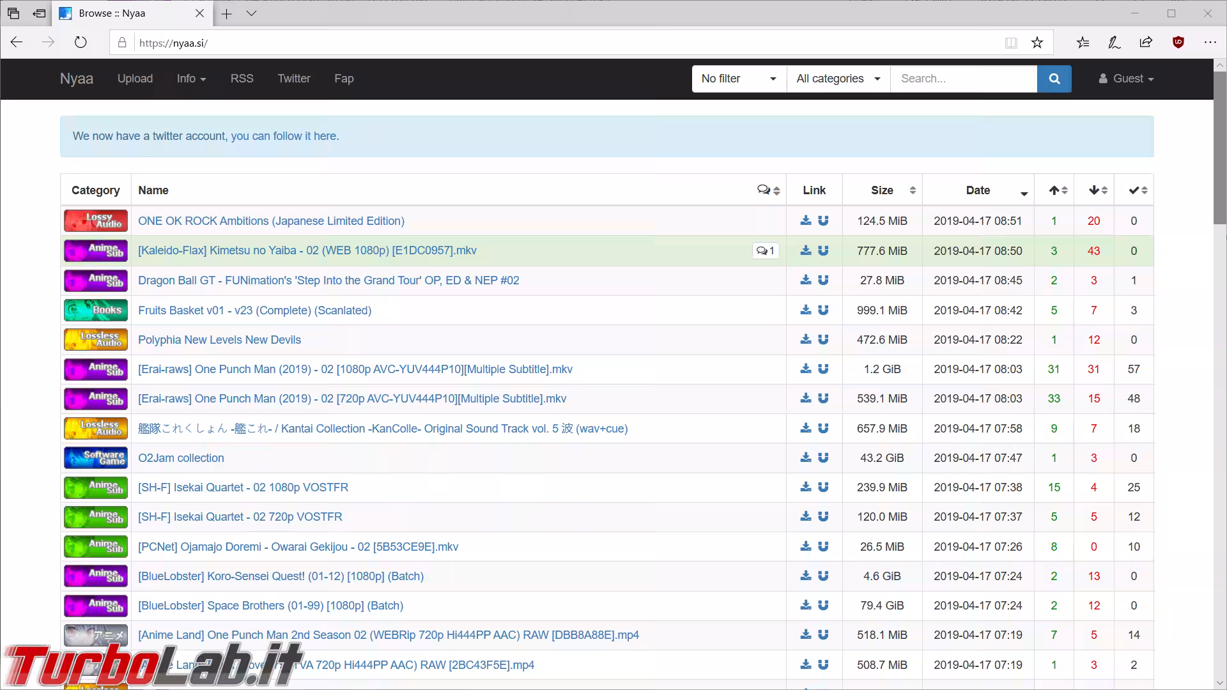This screenshot has width=1227, height=690.
Task: Open the No filter dropdown
Action: pyautogui.click(x=739, y=79)
